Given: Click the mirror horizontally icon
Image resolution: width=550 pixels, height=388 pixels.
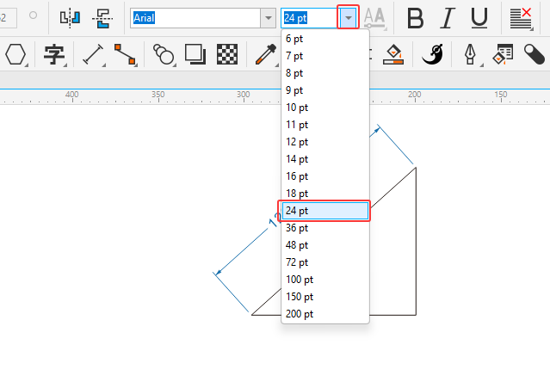Looking at the screenshot, I should (70, 18).
